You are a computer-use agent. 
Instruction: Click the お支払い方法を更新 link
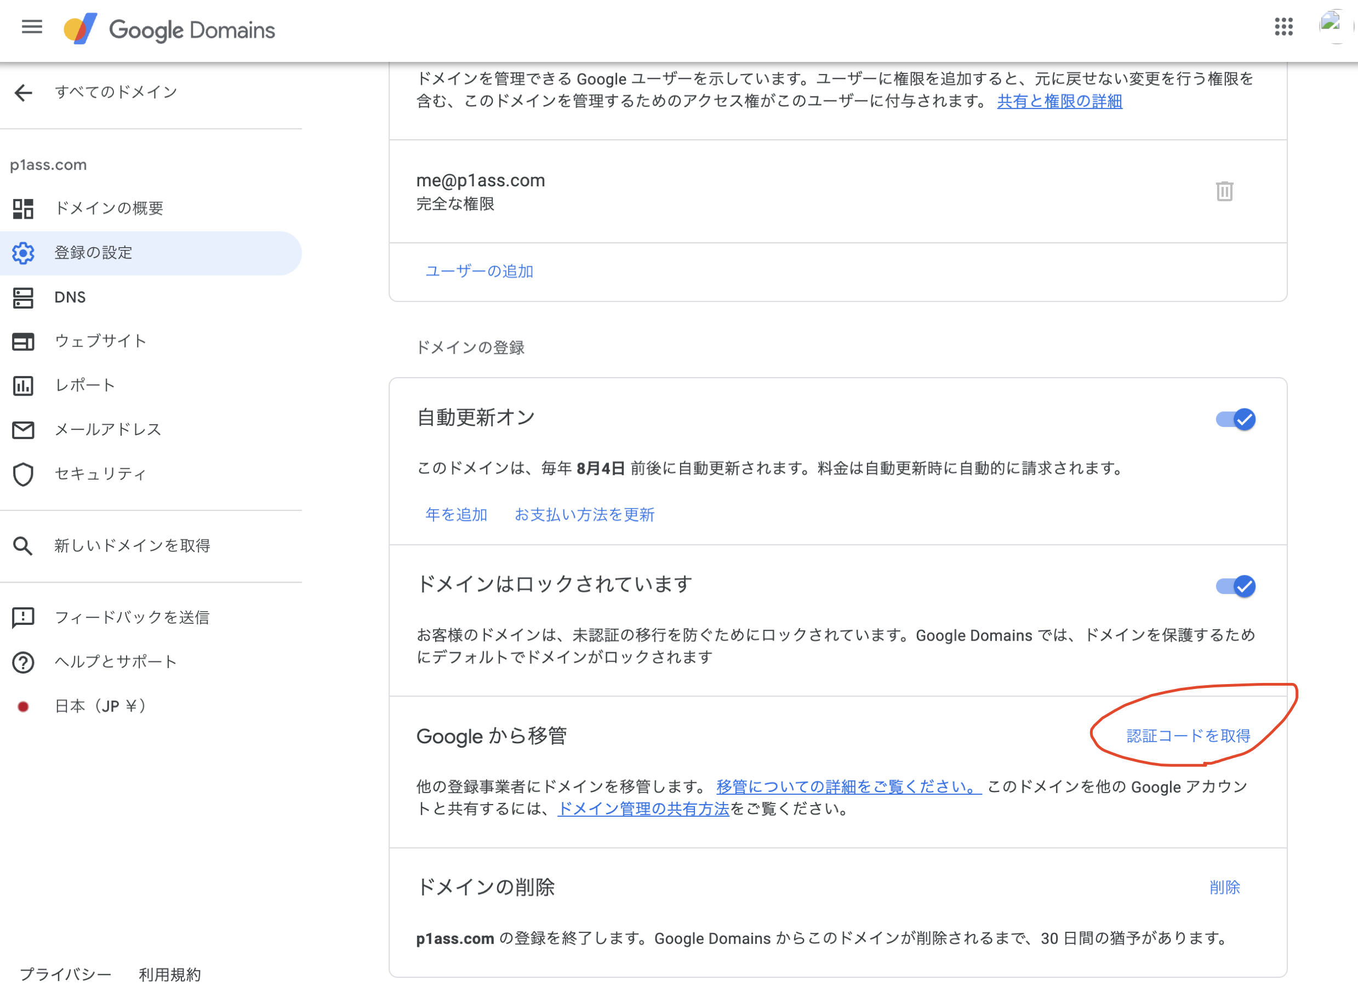584,515
